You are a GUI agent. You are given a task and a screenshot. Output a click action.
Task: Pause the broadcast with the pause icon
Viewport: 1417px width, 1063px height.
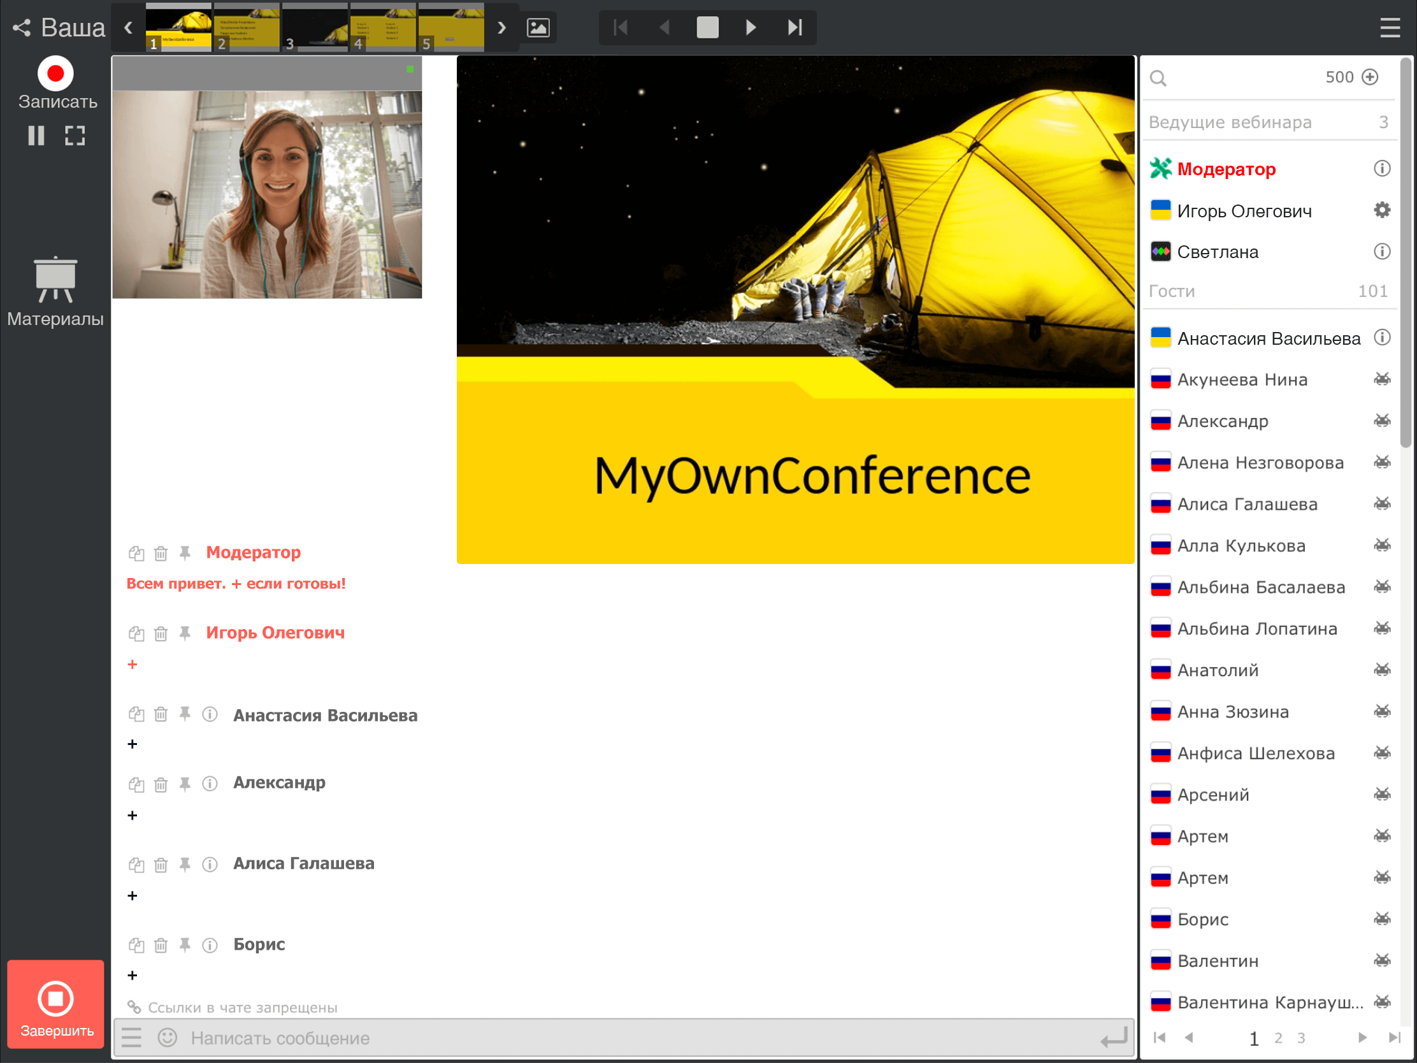[36, 135]
